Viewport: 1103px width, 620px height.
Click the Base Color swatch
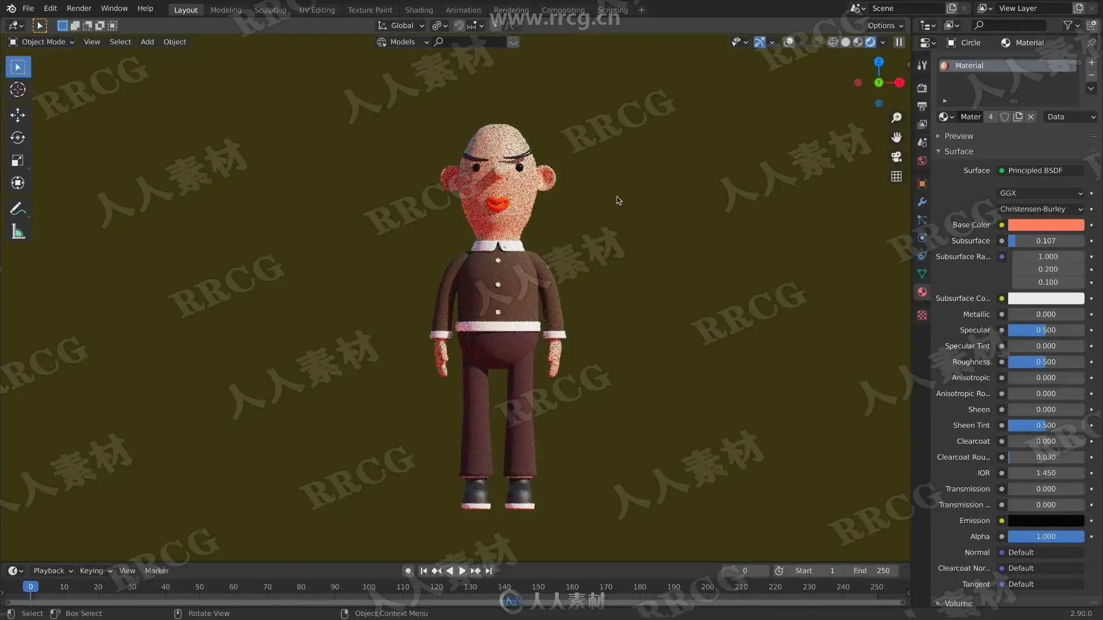pos(1046,225)
